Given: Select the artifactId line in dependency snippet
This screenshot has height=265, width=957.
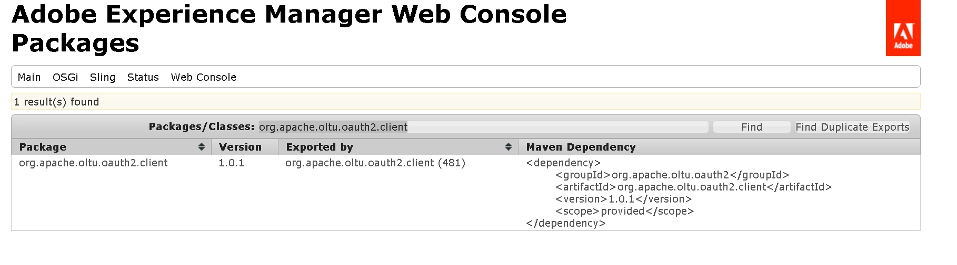Looking at the screenshot, I should click(694, 187).
